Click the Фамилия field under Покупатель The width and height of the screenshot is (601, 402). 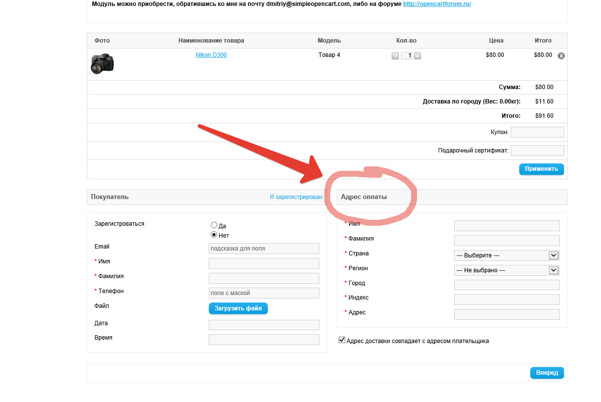pos(264,278)
